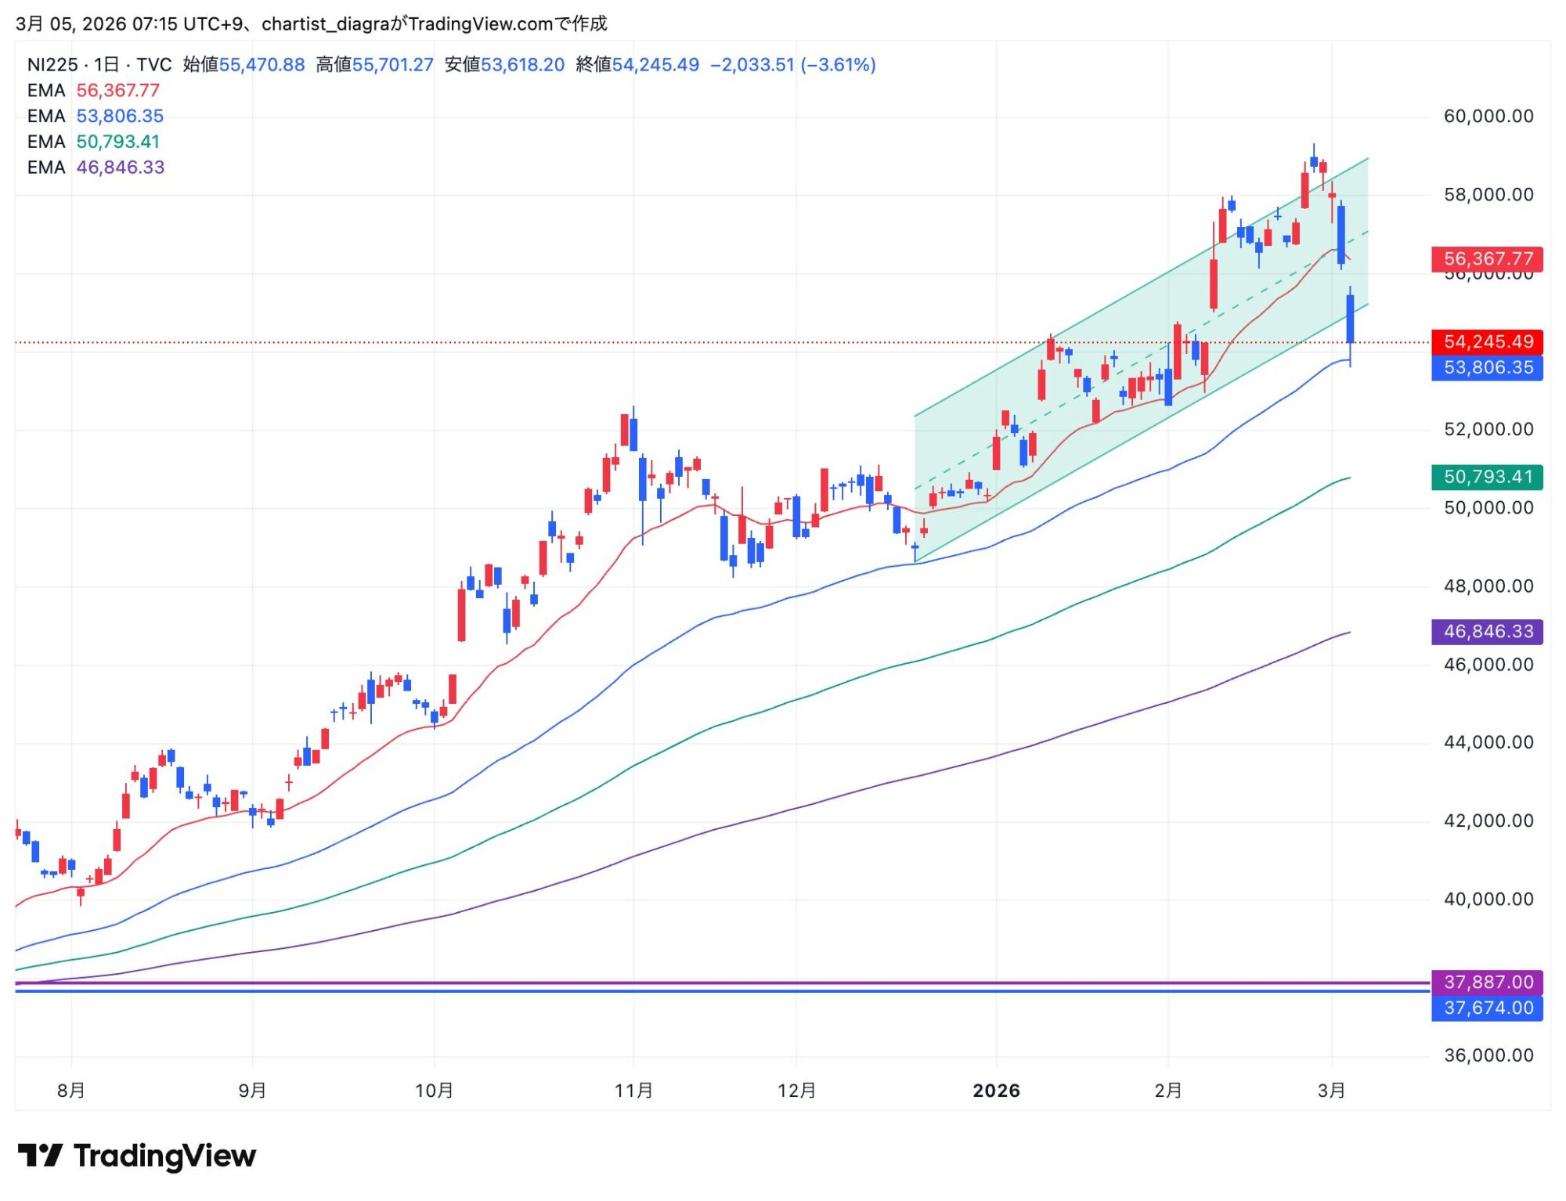Click the purple 46,846.33 price tag

click(1487, 632)
